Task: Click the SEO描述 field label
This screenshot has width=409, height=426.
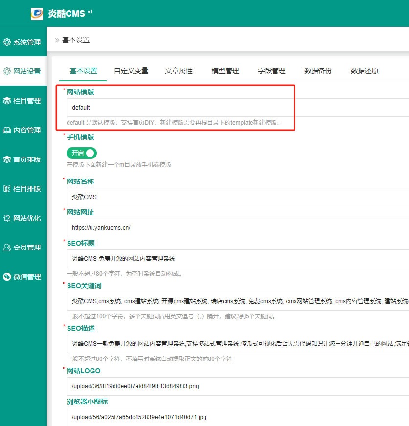Action: [x=81, y=329]
